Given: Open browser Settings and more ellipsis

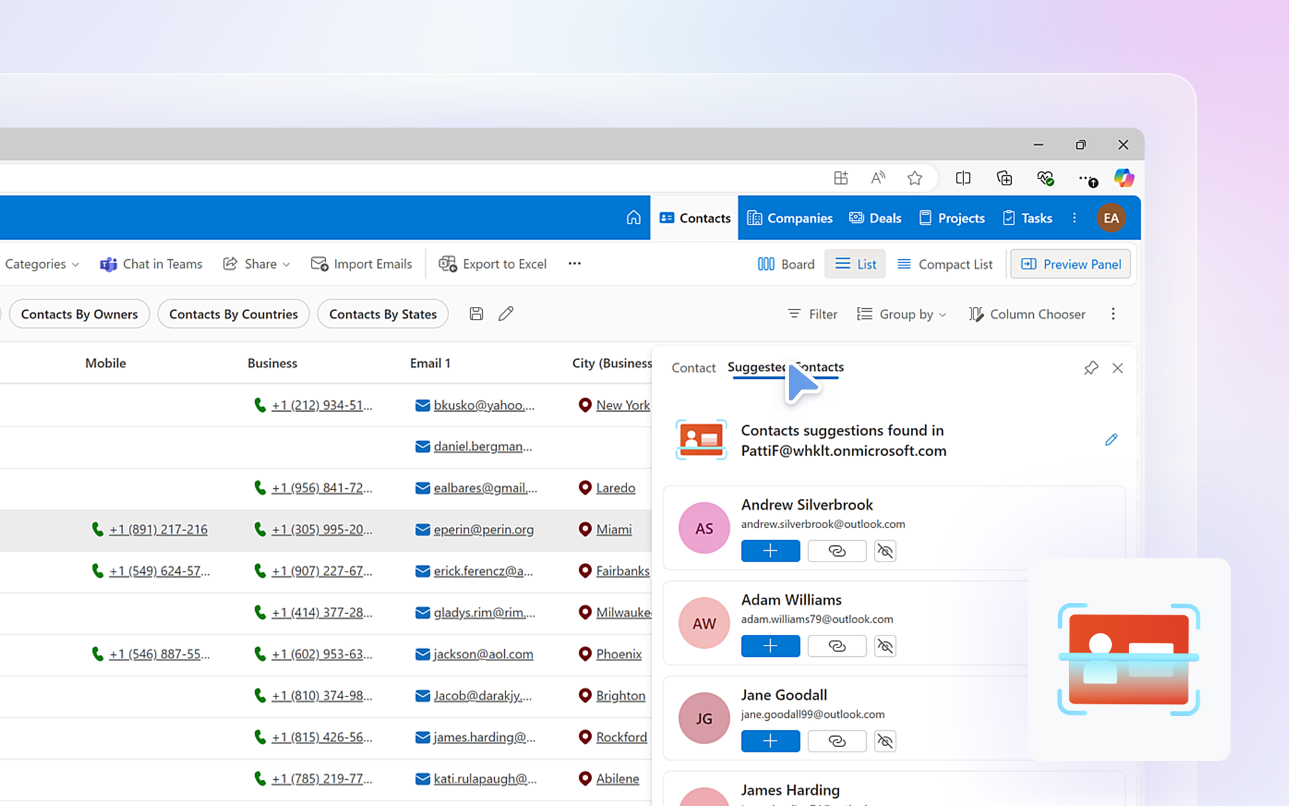Looking at the screenshot, I should 1087,179.
